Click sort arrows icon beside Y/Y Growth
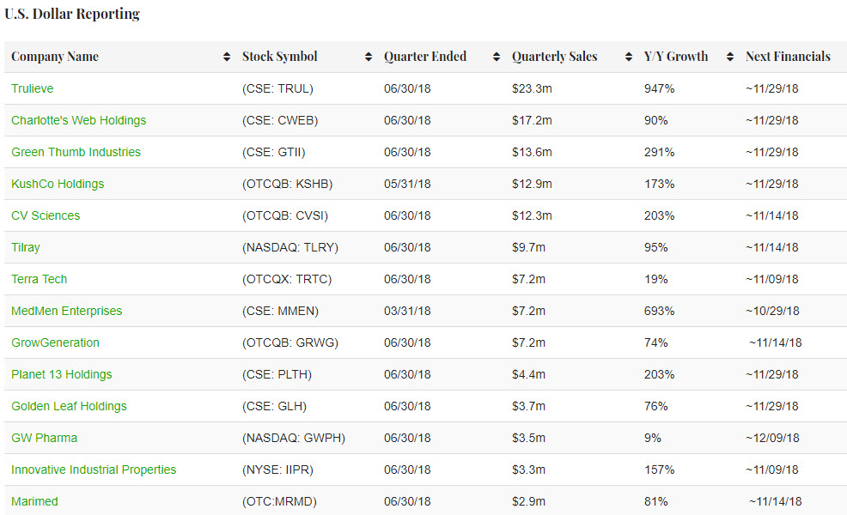The image size is (847, 515). point(730,58)
